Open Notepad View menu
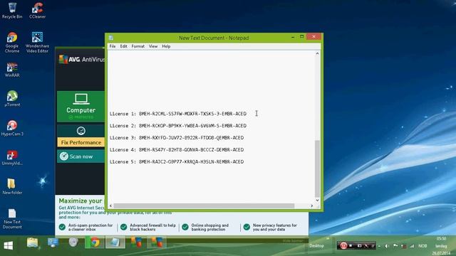456x256 pixels. [153, 46]
